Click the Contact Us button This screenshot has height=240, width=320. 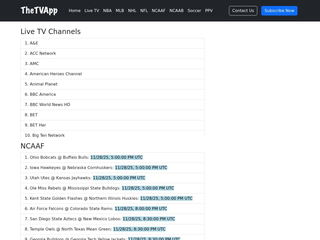tap(243, 10)
